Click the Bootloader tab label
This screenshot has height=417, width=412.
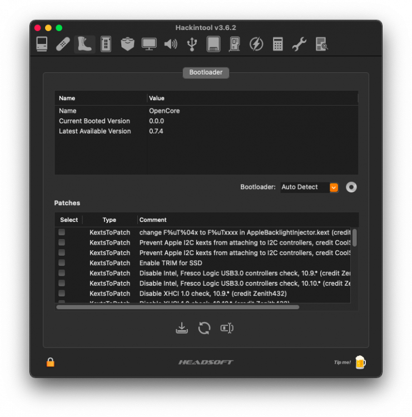[206, 72]
